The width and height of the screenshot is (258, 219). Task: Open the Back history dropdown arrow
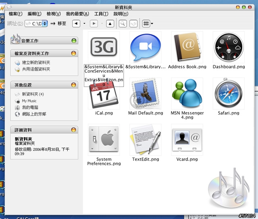[x=84, y=23]
